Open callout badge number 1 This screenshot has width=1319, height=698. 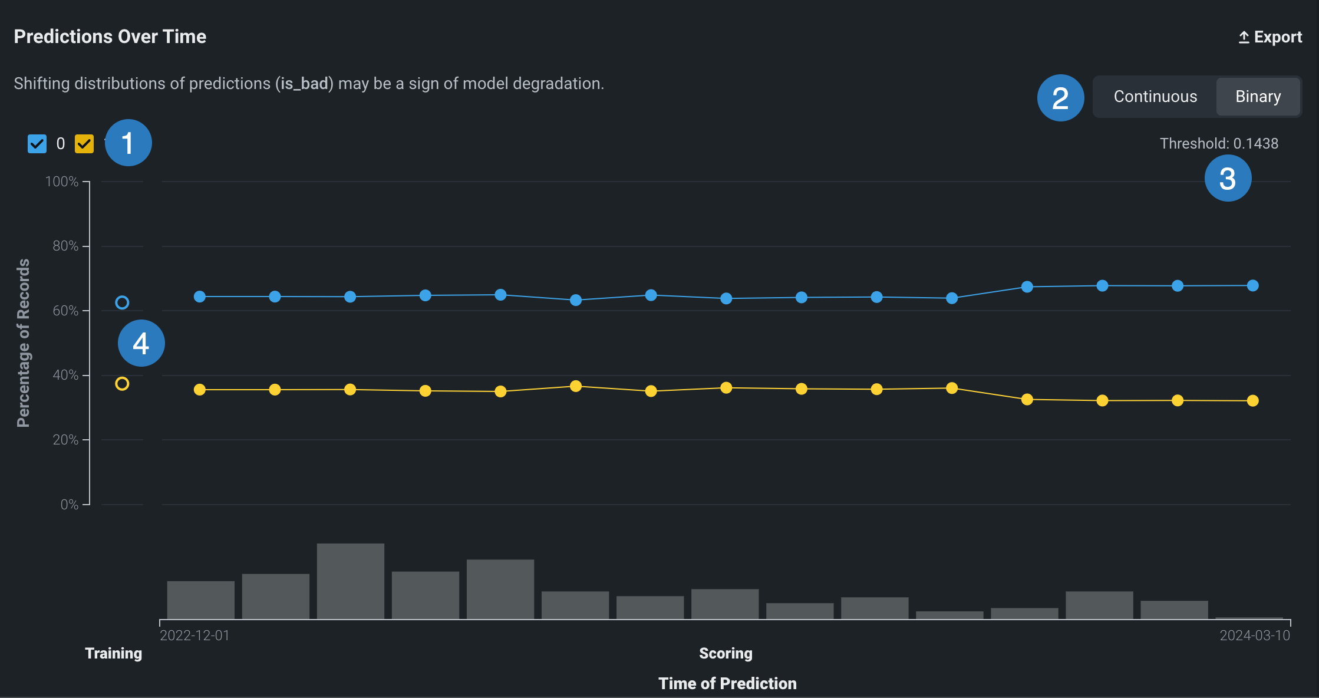(x=128, y=143)
